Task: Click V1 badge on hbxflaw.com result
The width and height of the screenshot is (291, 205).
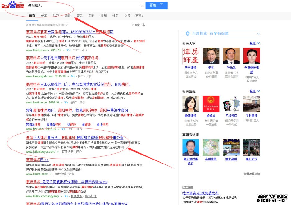Action: point(68,50)
